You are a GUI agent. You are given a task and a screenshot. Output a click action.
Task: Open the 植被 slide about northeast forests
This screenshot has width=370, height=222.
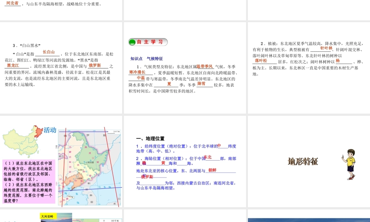(x=309, y=68)
